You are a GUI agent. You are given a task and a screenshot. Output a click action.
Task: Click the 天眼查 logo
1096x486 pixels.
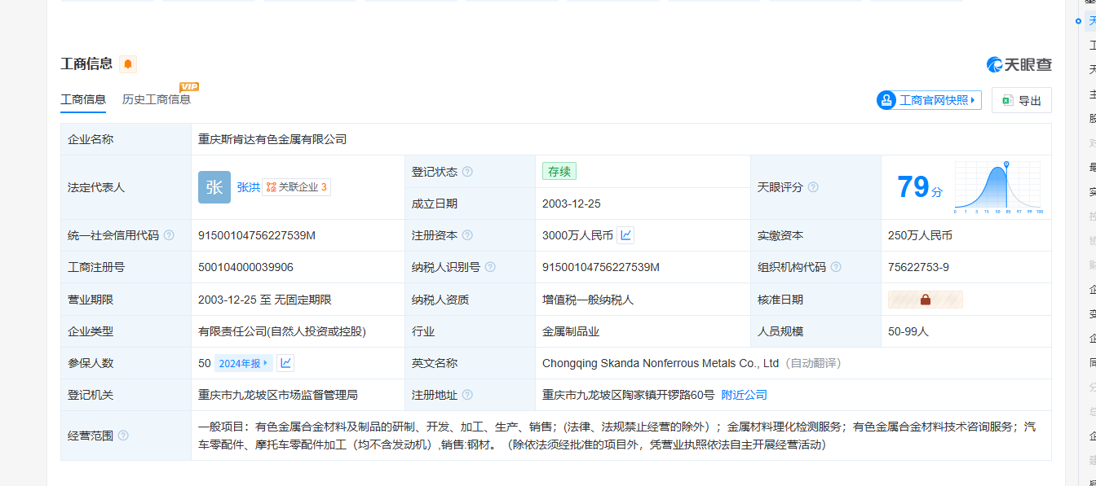tap(1019, 64)
